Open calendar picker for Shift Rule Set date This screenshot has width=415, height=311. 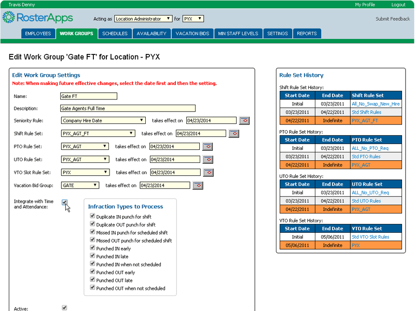233,134
